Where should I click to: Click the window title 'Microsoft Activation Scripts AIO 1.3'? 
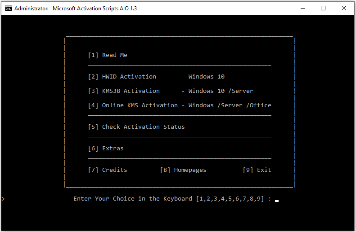click(x=95, y=9)
